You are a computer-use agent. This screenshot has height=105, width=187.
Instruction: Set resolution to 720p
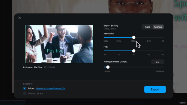pos(119,41)
